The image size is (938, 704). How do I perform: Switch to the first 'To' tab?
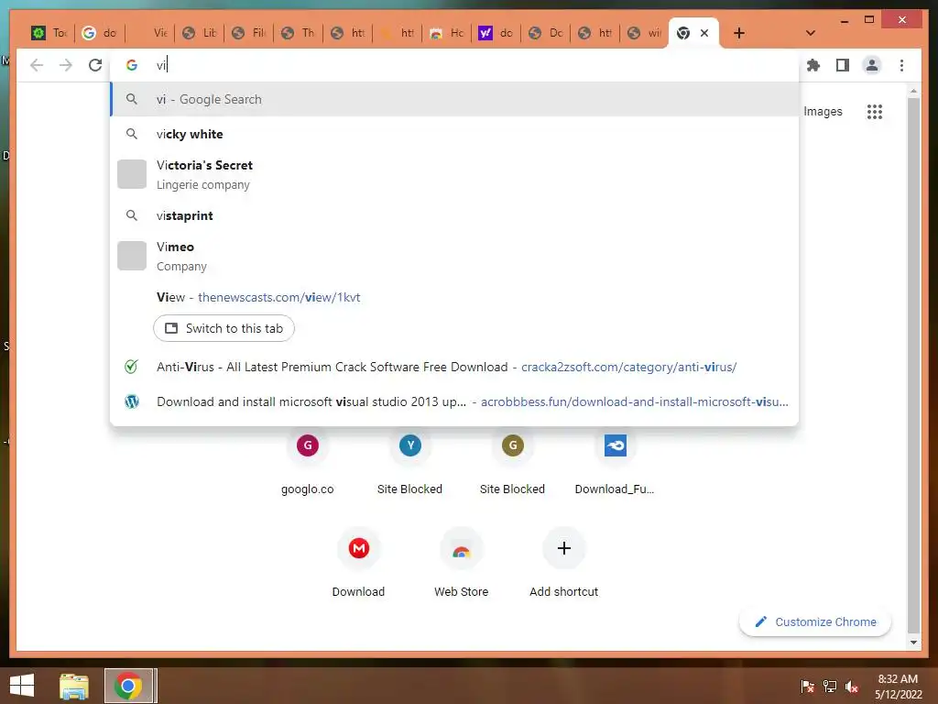pos(49,33)
